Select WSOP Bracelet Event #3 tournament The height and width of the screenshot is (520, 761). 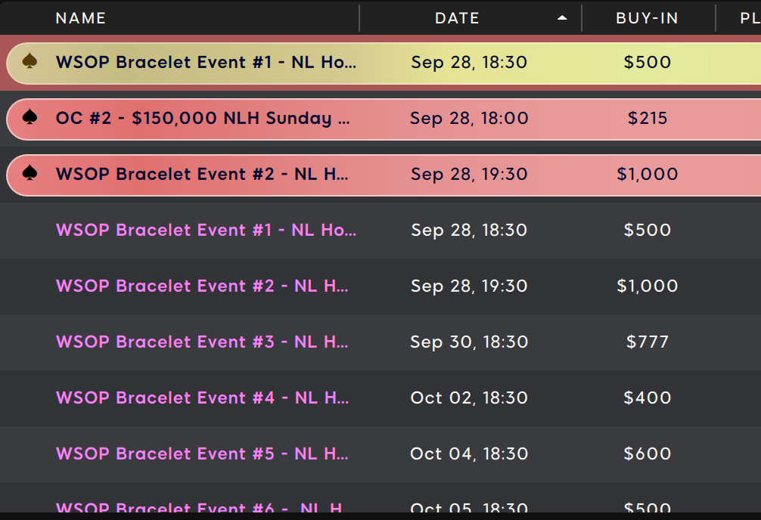pyautogui.click(x=202, y=342)
